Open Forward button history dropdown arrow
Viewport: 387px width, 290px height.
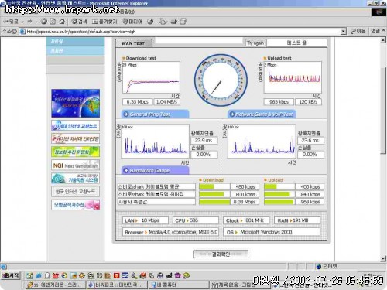[x=36, y=22]
